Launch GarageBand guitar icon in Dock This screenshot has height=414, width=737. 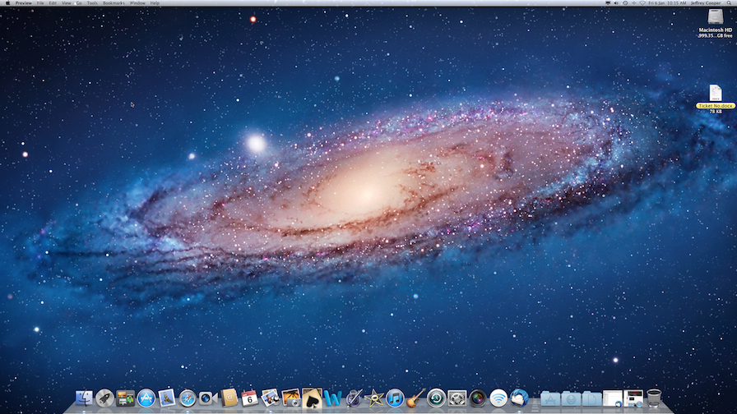415,398
